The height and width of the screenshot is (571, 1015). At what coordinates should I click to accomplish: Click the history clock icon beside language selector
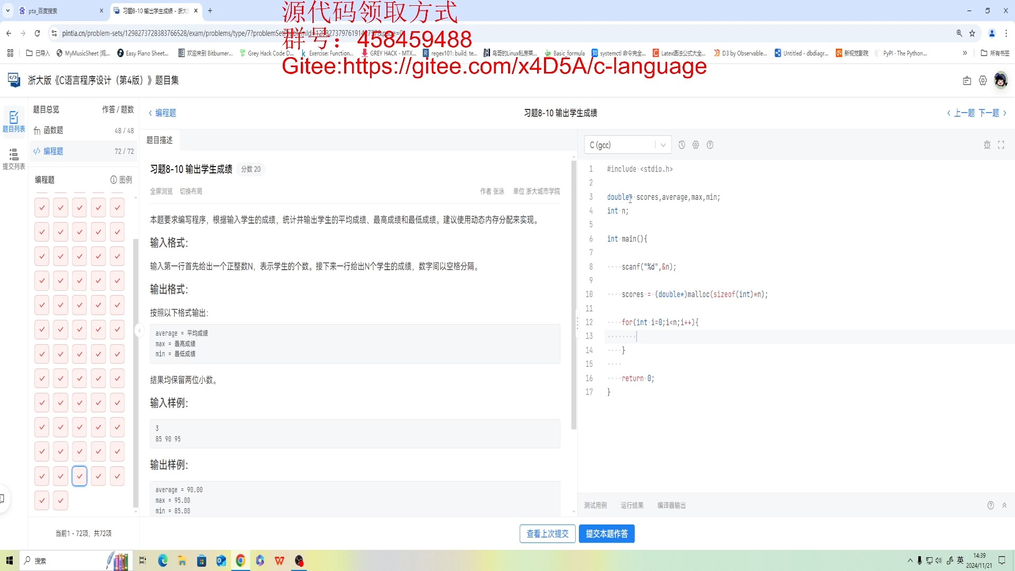pyautogui.click(x=682, y=145)
